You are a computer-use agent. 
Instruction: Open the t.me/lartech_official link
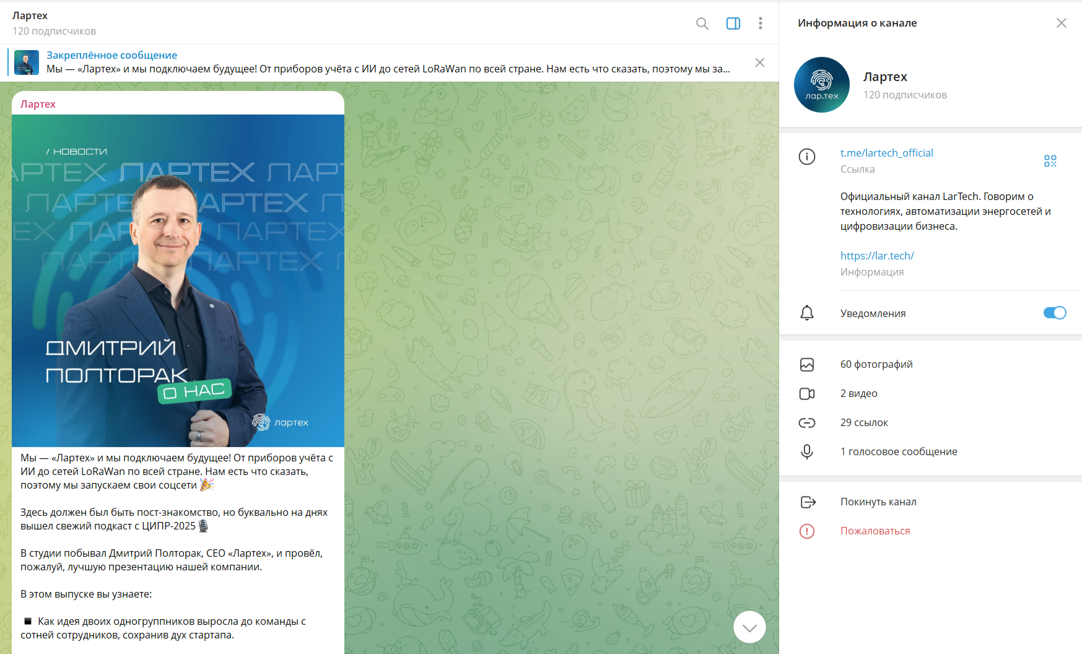pos(886,153)
